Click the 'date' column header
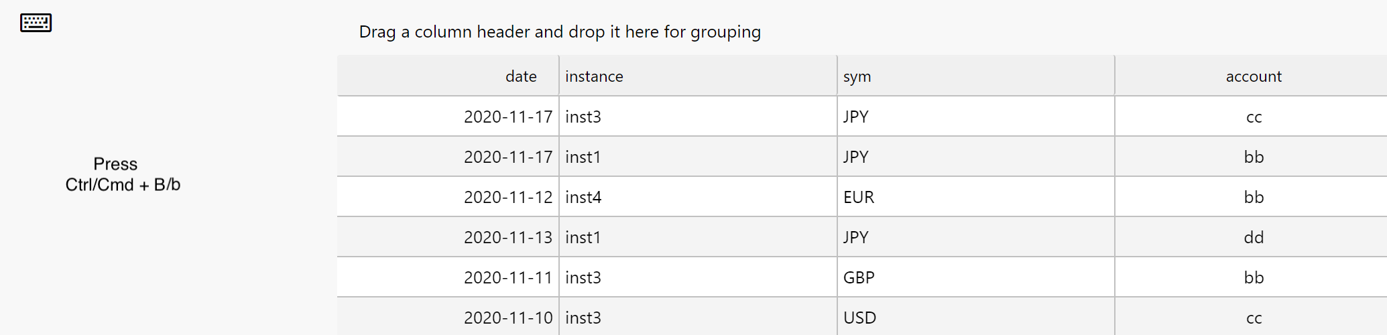 tap(520, 76)
